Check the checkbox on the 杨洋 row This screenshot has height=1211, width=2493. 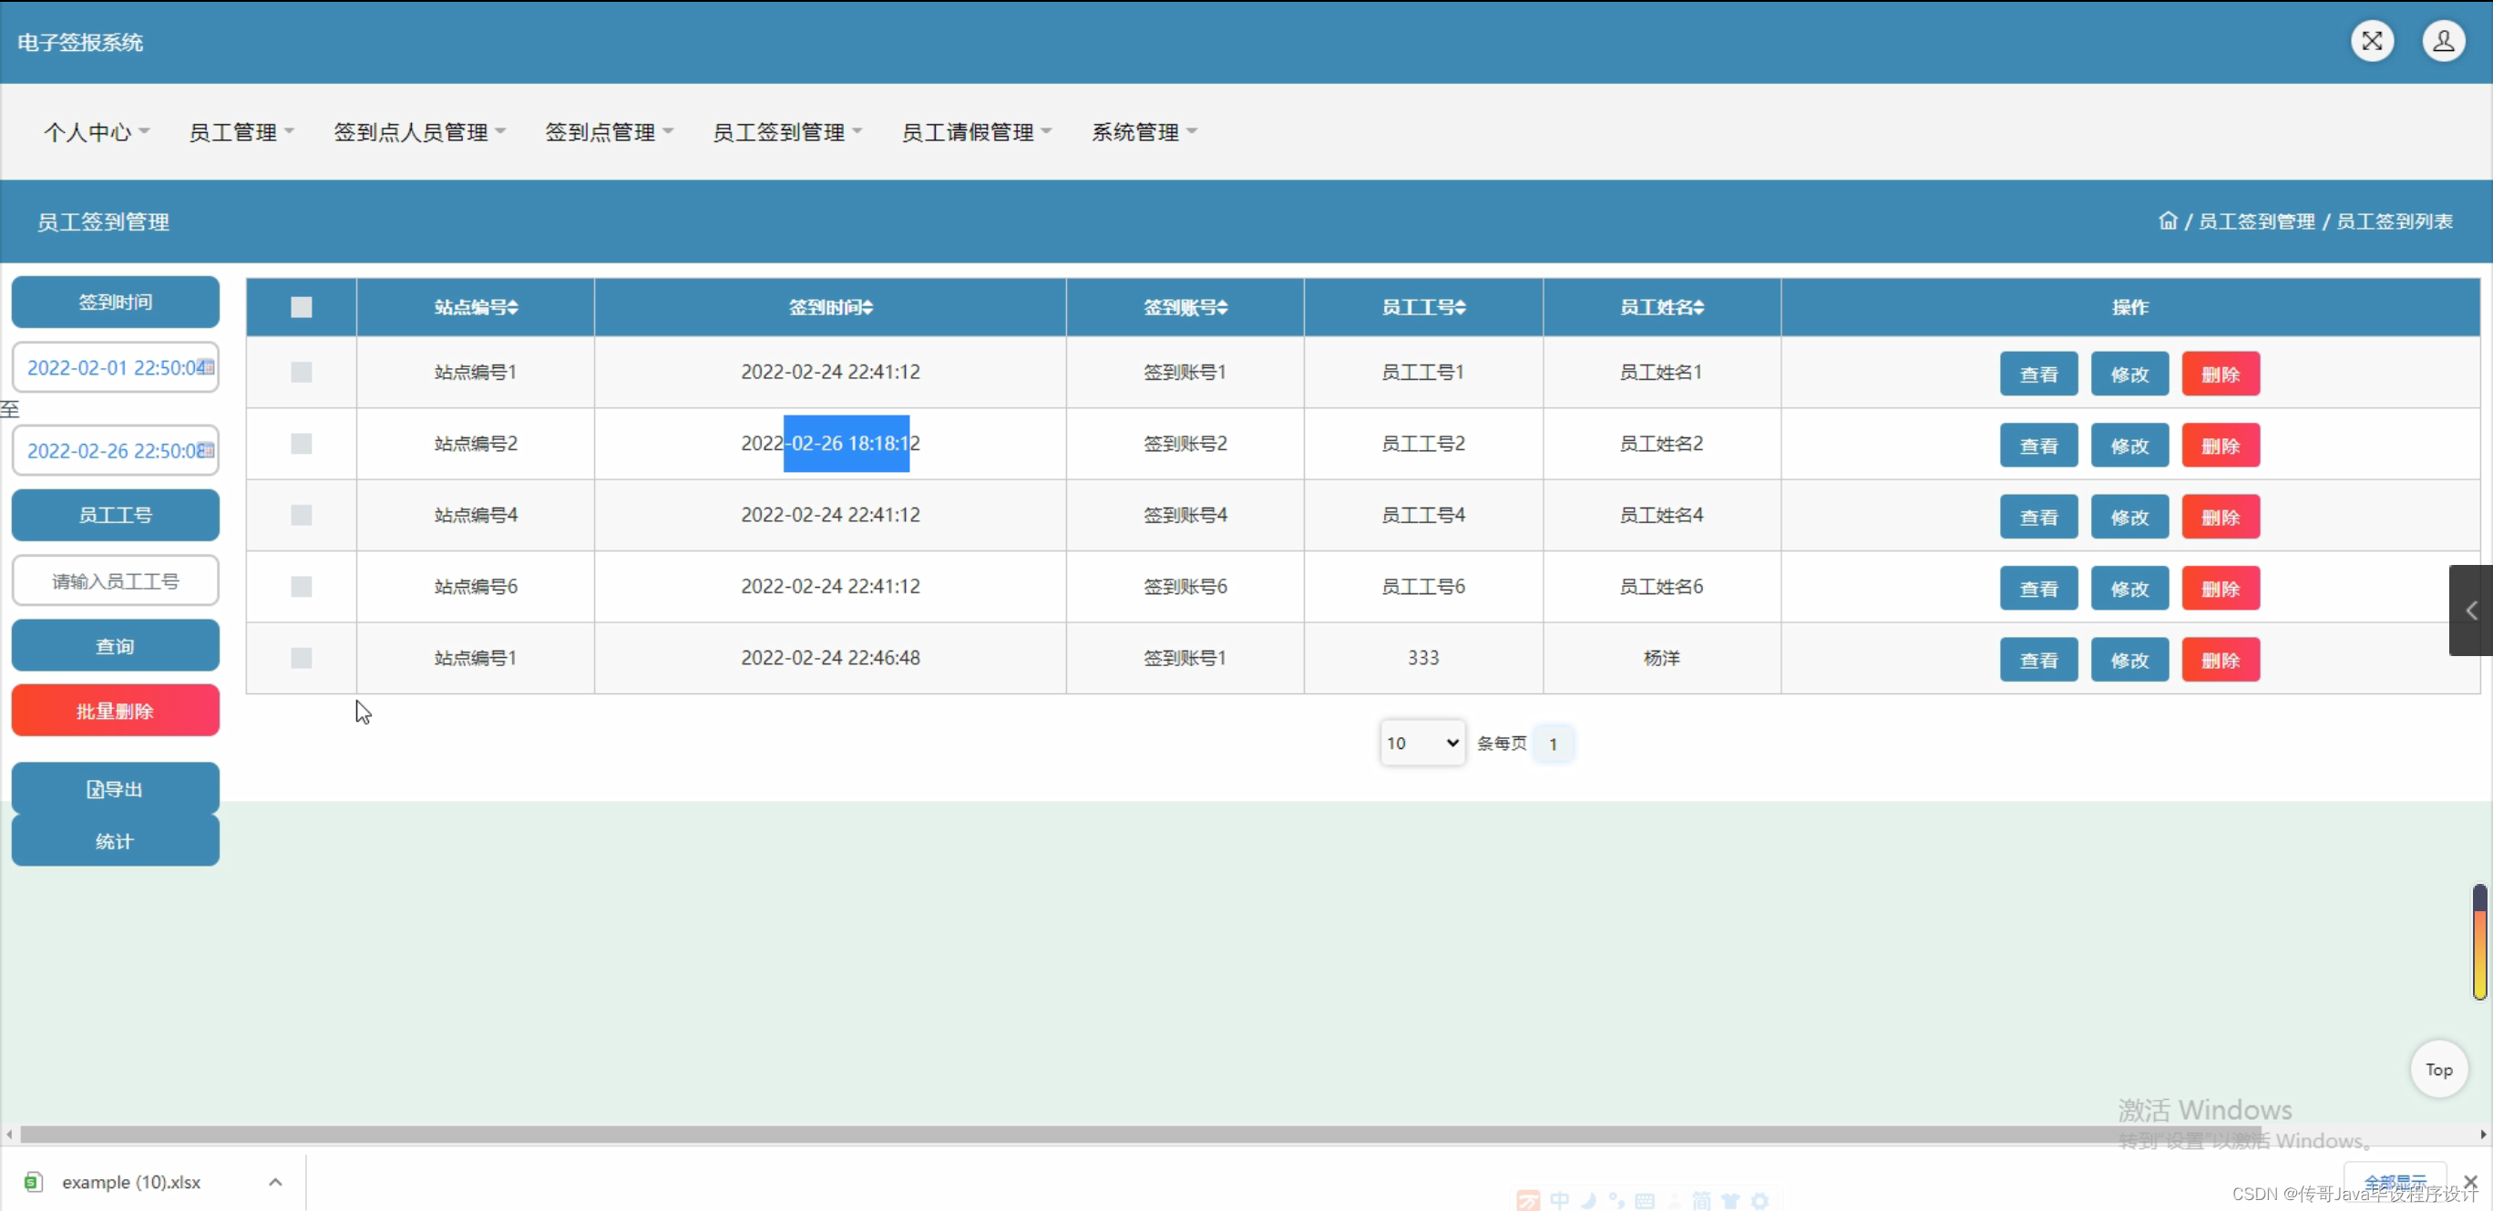[x=300, y=658]
